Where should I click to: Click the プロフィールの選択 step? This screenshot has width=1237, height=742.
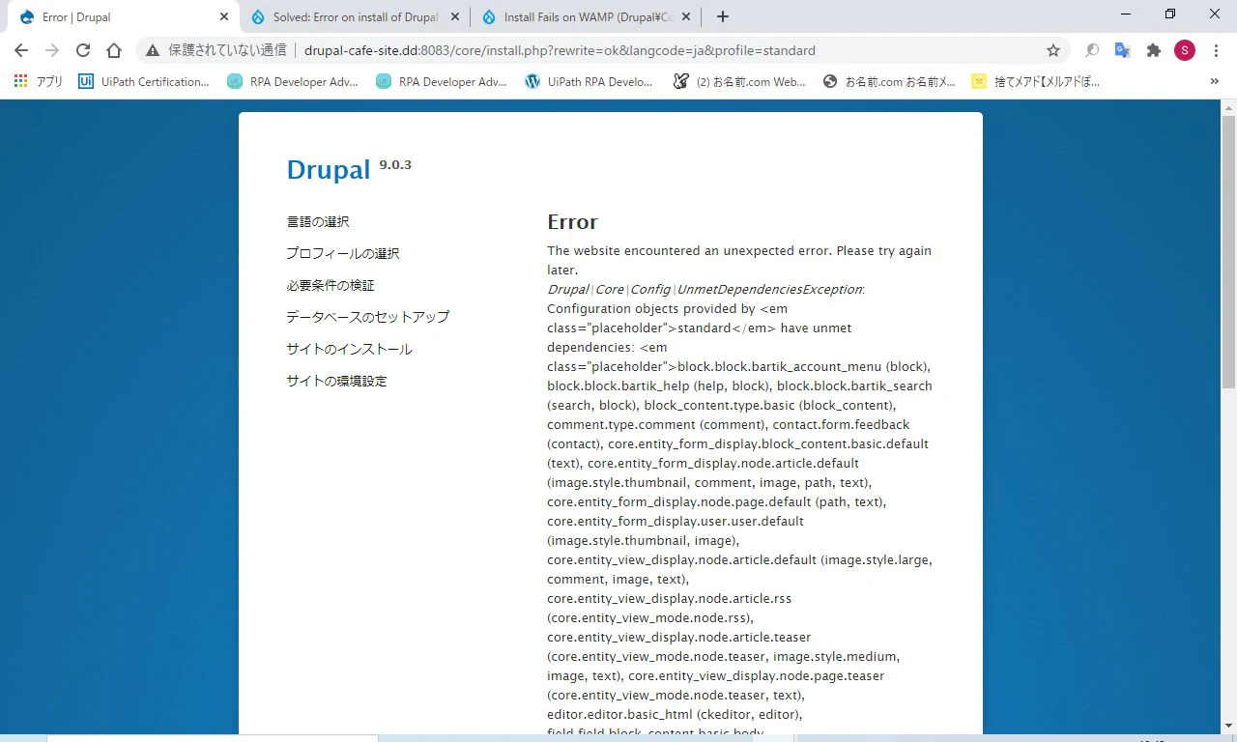click(x=343, y=253)
